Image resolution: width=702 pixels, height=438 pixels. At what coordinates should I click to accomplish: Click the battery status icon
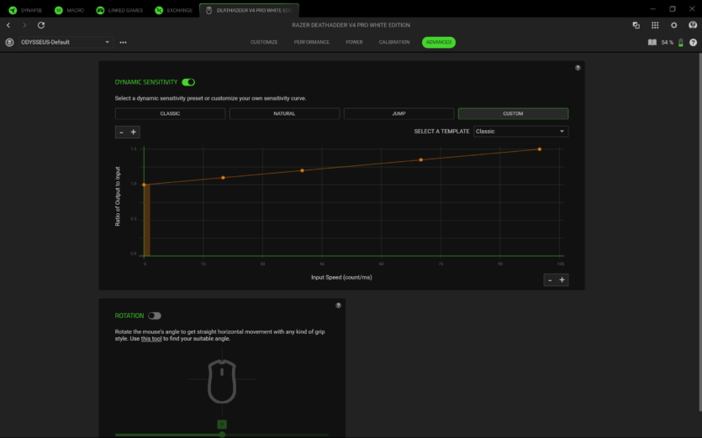(680, 42)
